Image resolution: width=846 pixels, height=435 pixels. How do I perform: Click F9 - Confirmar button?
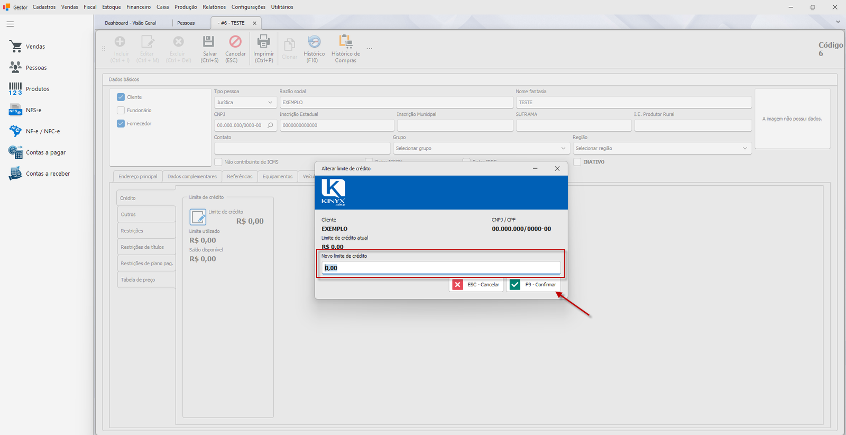533,285
